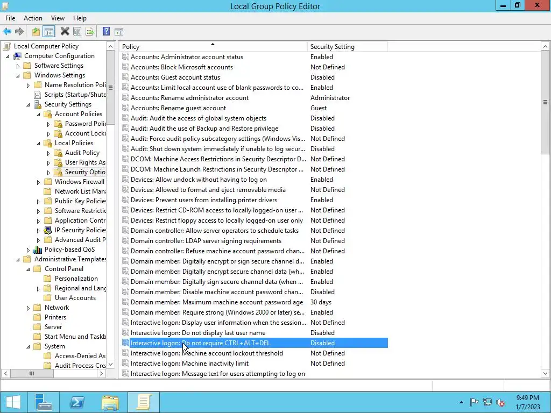Click the blue Help toolbar icon
The width and height of the screenshot is (551, 413).
coord(106,32)
